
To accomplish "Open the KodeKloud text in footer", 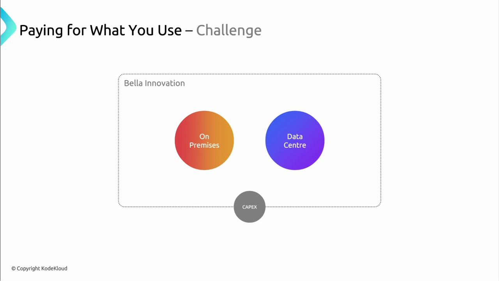I will coord(54,269).
